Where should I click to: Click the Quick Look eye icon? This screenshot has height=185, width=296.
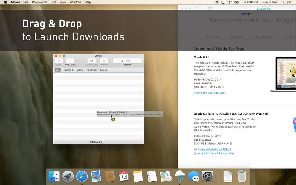[91, 61]
